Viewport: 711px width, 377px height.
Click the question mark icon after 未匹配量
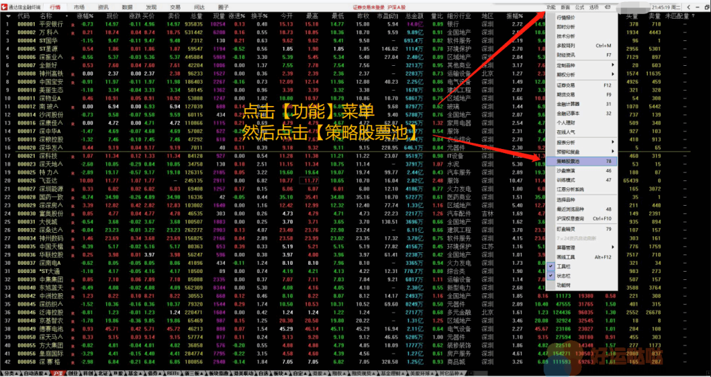click(694, 16)
